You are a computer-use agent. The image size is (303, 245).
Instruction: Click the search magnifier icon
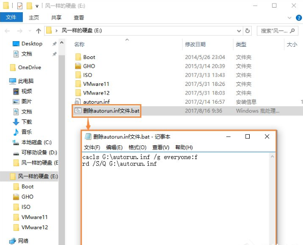(x=292, y=31)
